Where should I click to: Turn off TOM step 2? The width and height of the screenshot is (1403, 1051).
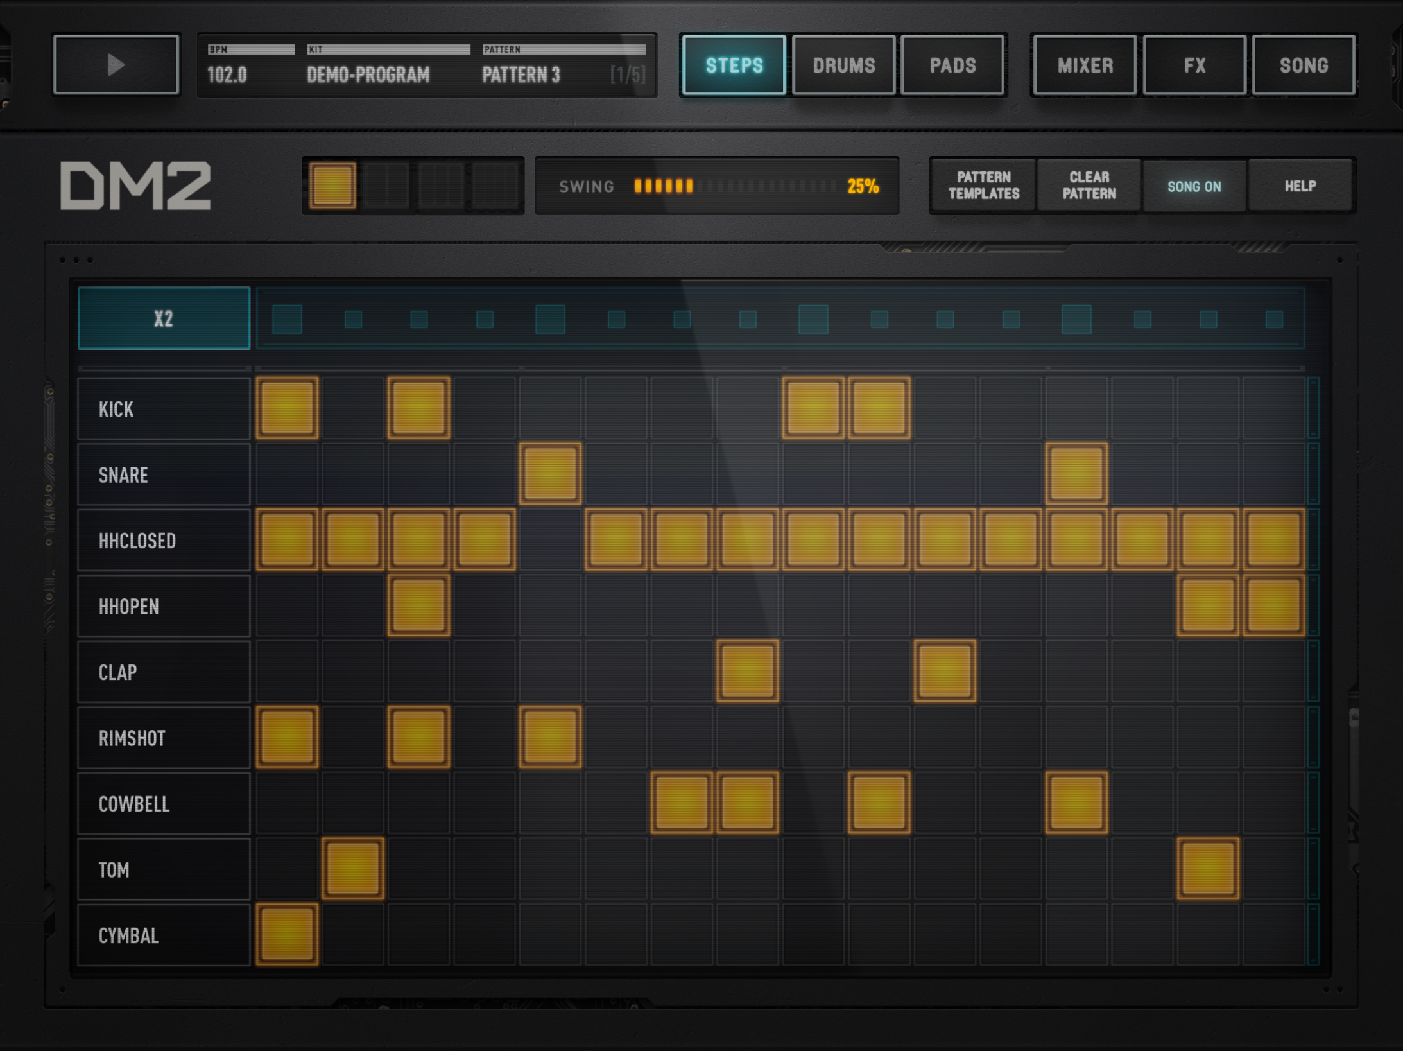(353, 869)
